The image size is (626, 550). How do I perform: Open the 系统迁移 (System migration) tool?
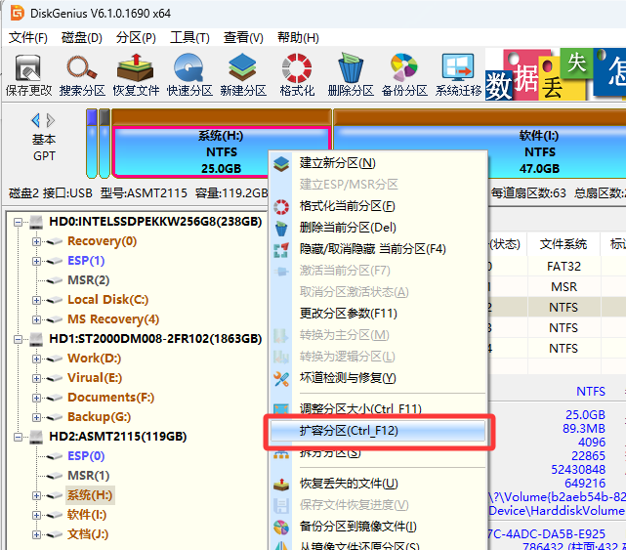pyautogui.click(x=458, y=75)
